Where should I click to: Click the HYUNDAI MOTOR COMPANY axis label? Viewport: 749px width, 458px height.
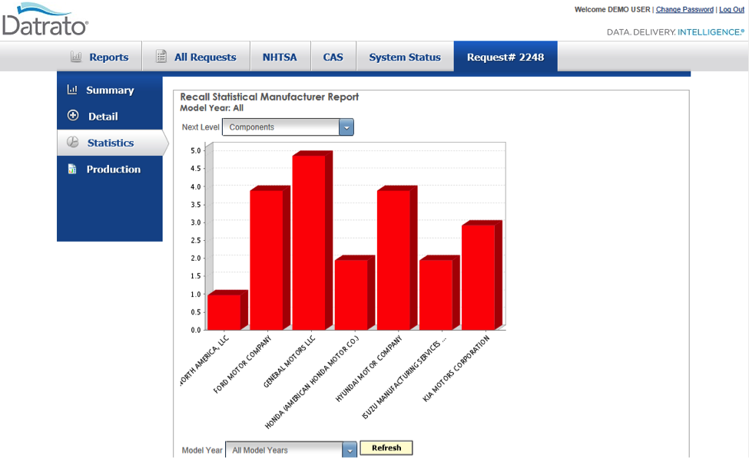pos(369,368)
